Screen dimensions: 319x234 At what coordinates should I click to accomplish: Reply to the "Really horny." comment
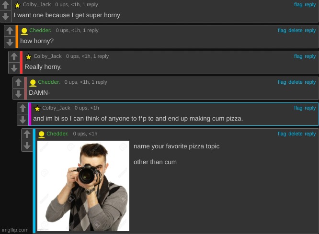pos(310,56)
